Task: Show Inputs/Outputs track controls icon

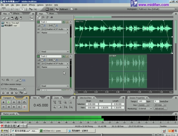Action: point(38,17)
